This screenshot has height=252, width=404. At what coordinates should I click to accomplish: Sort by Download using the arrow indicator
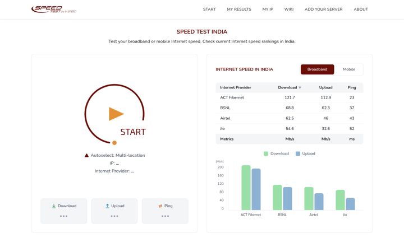click(300, 88)
